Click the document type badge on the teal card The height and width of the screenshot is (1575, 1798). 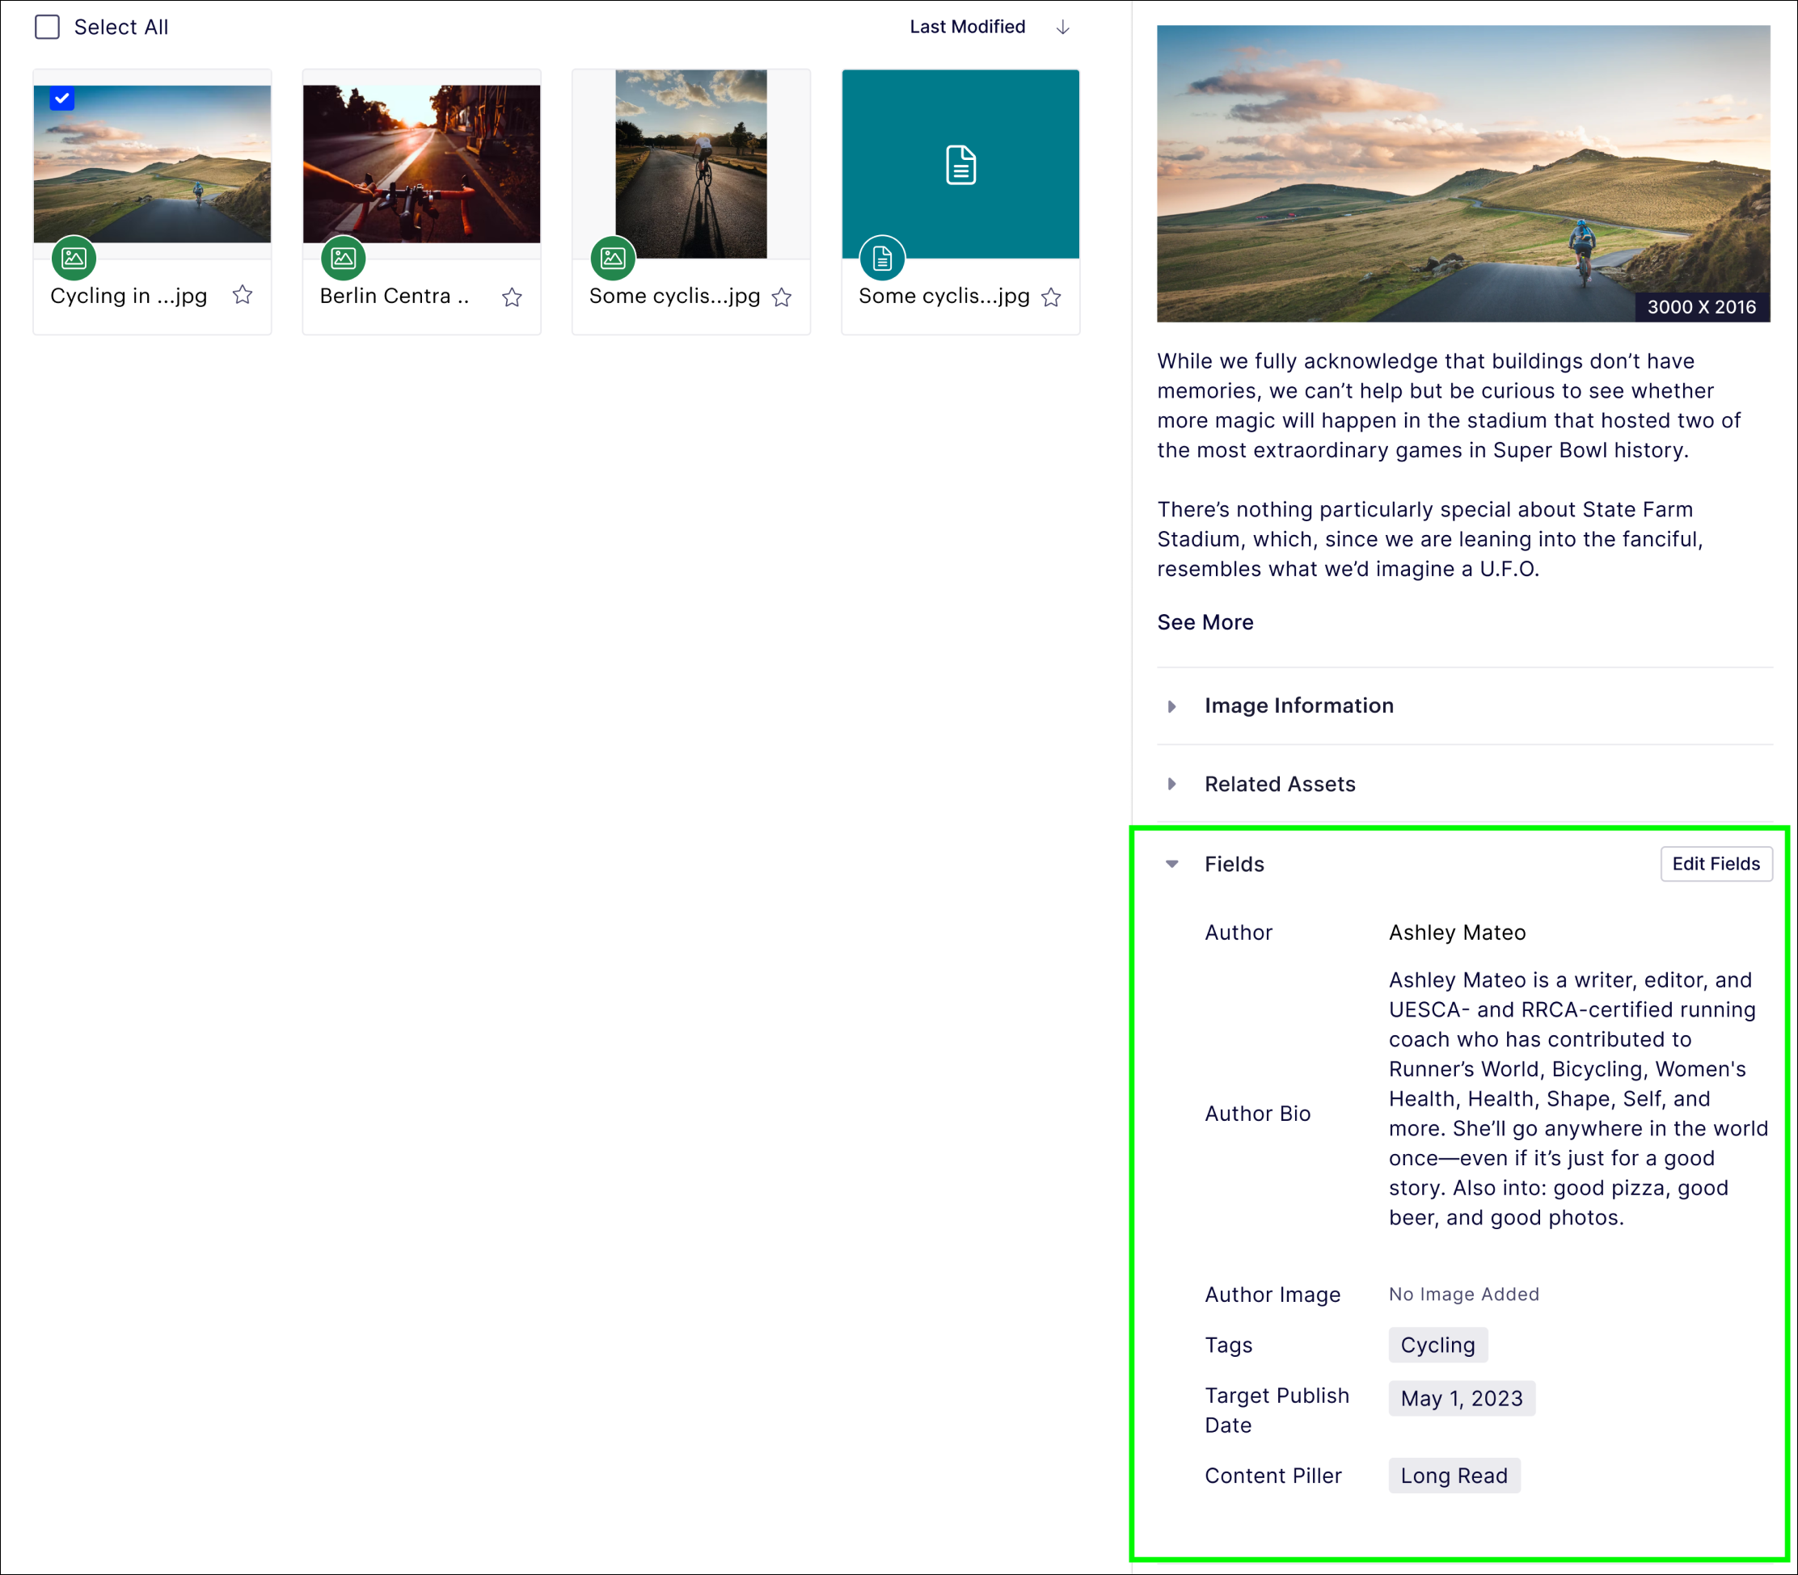tap(882, 258)
